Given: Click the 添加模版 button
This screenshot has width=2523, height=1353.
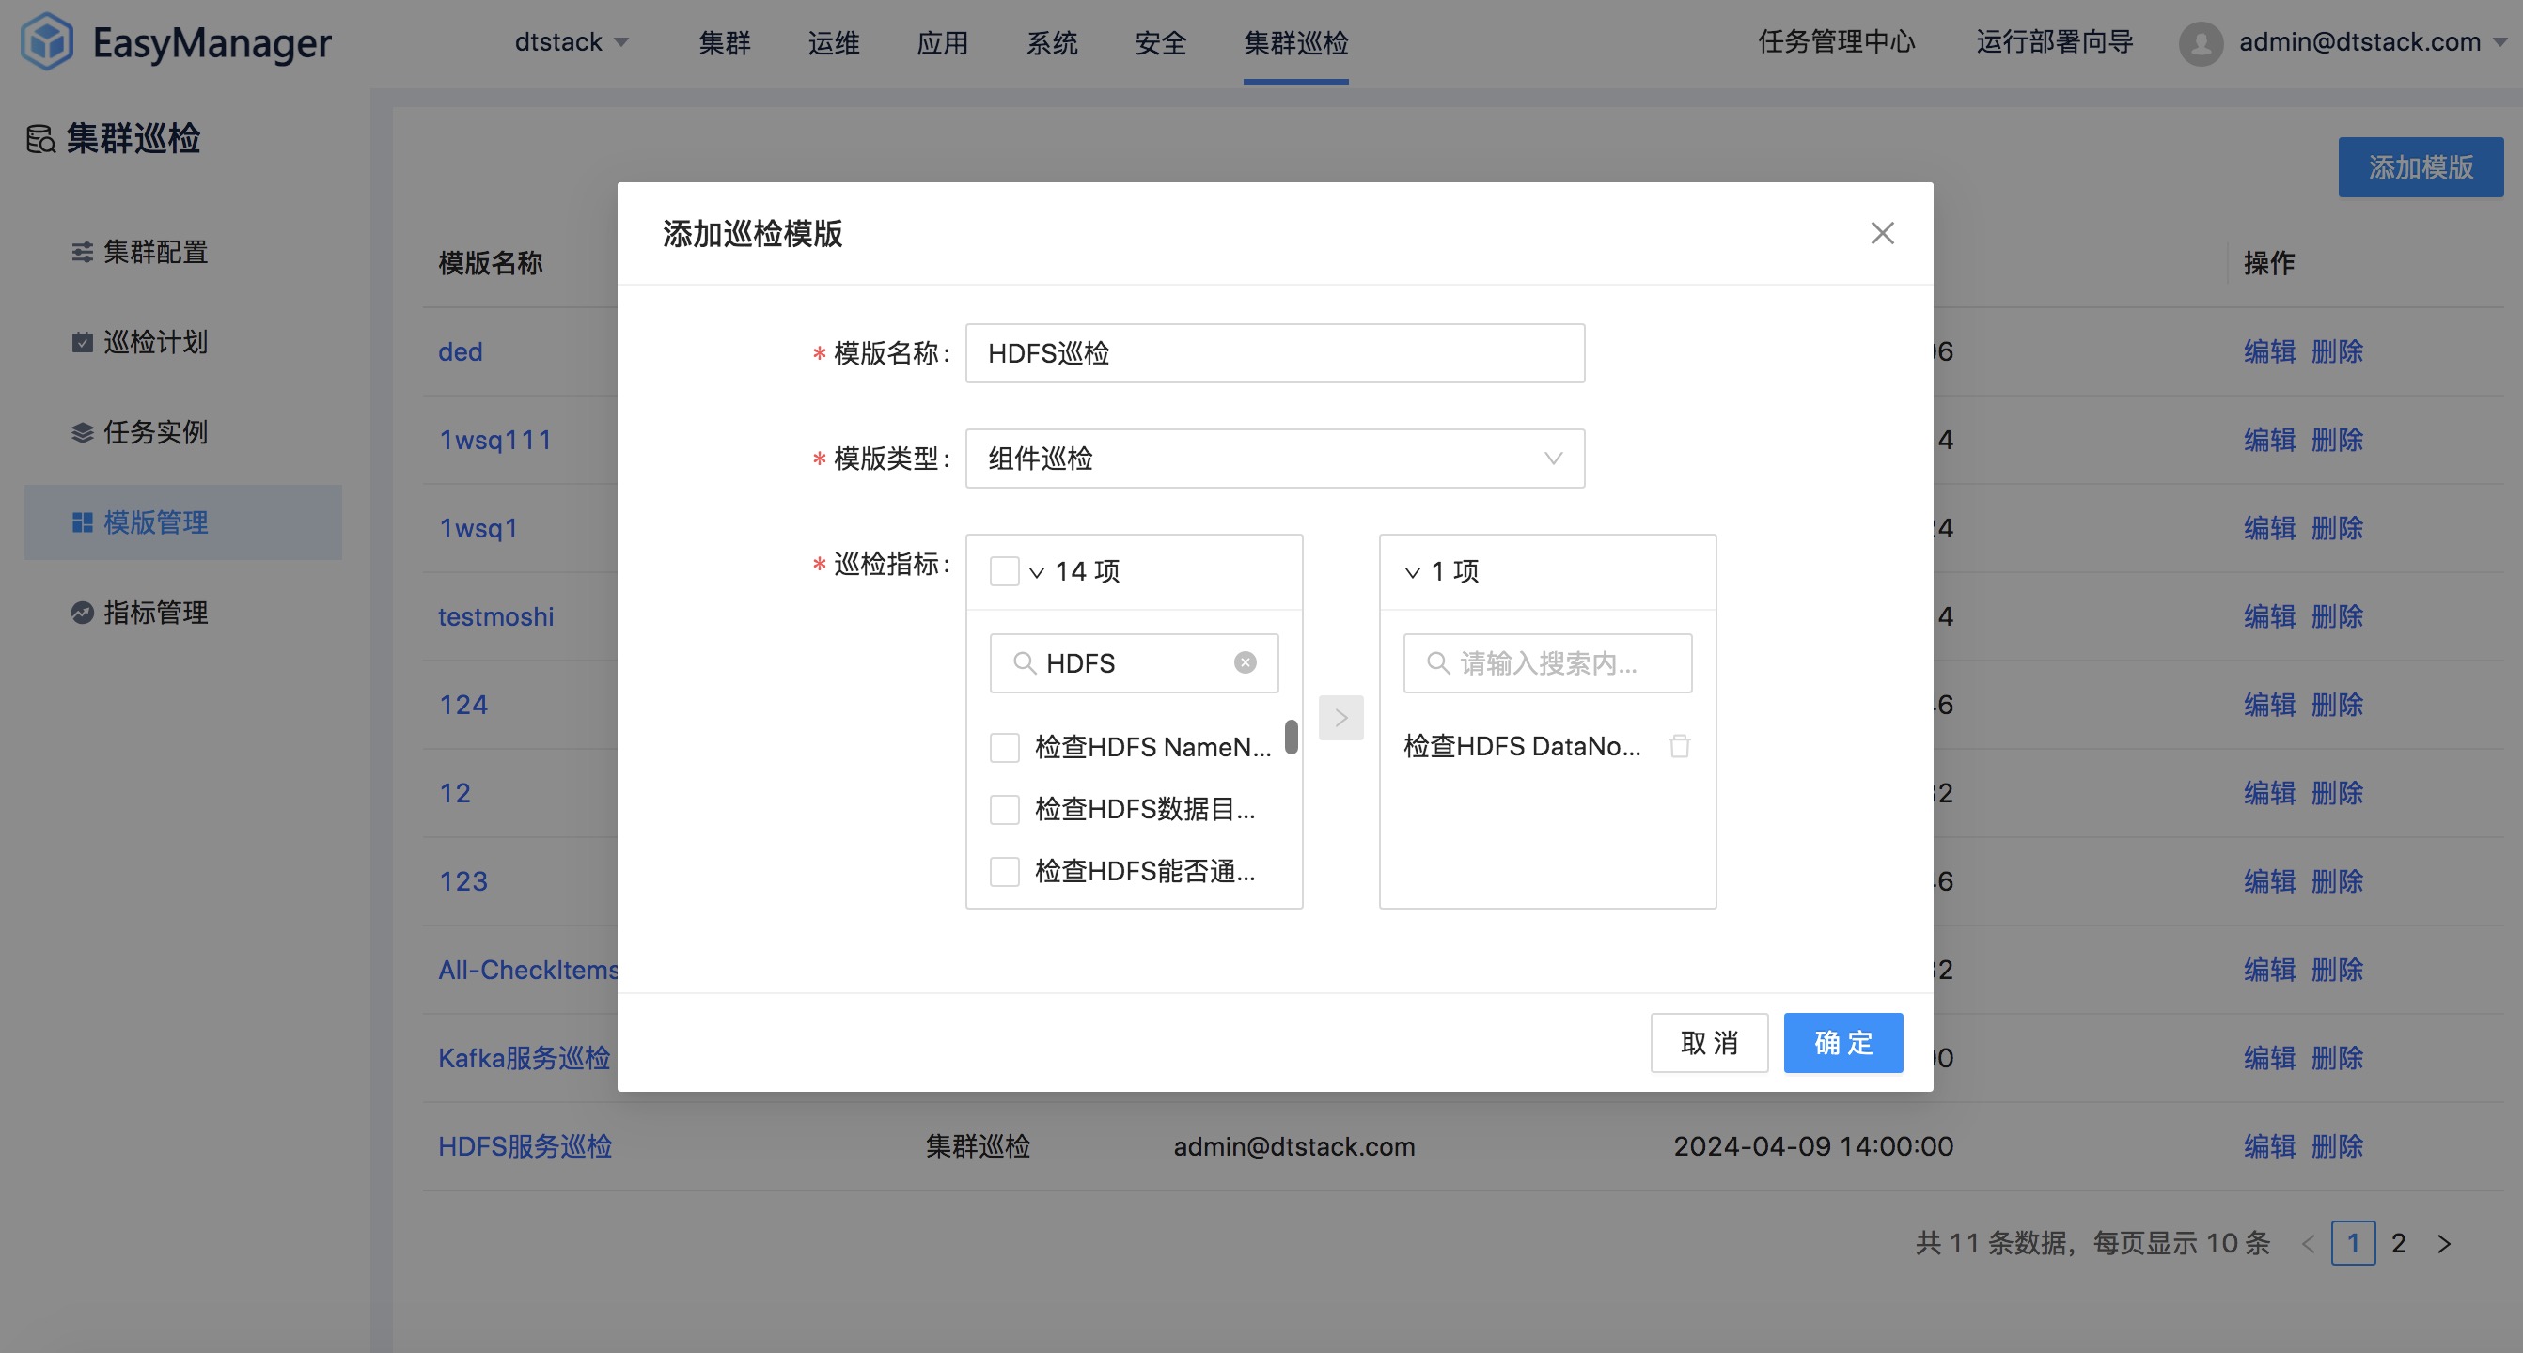Looking at the screenshot, I should coord(2421,167).
